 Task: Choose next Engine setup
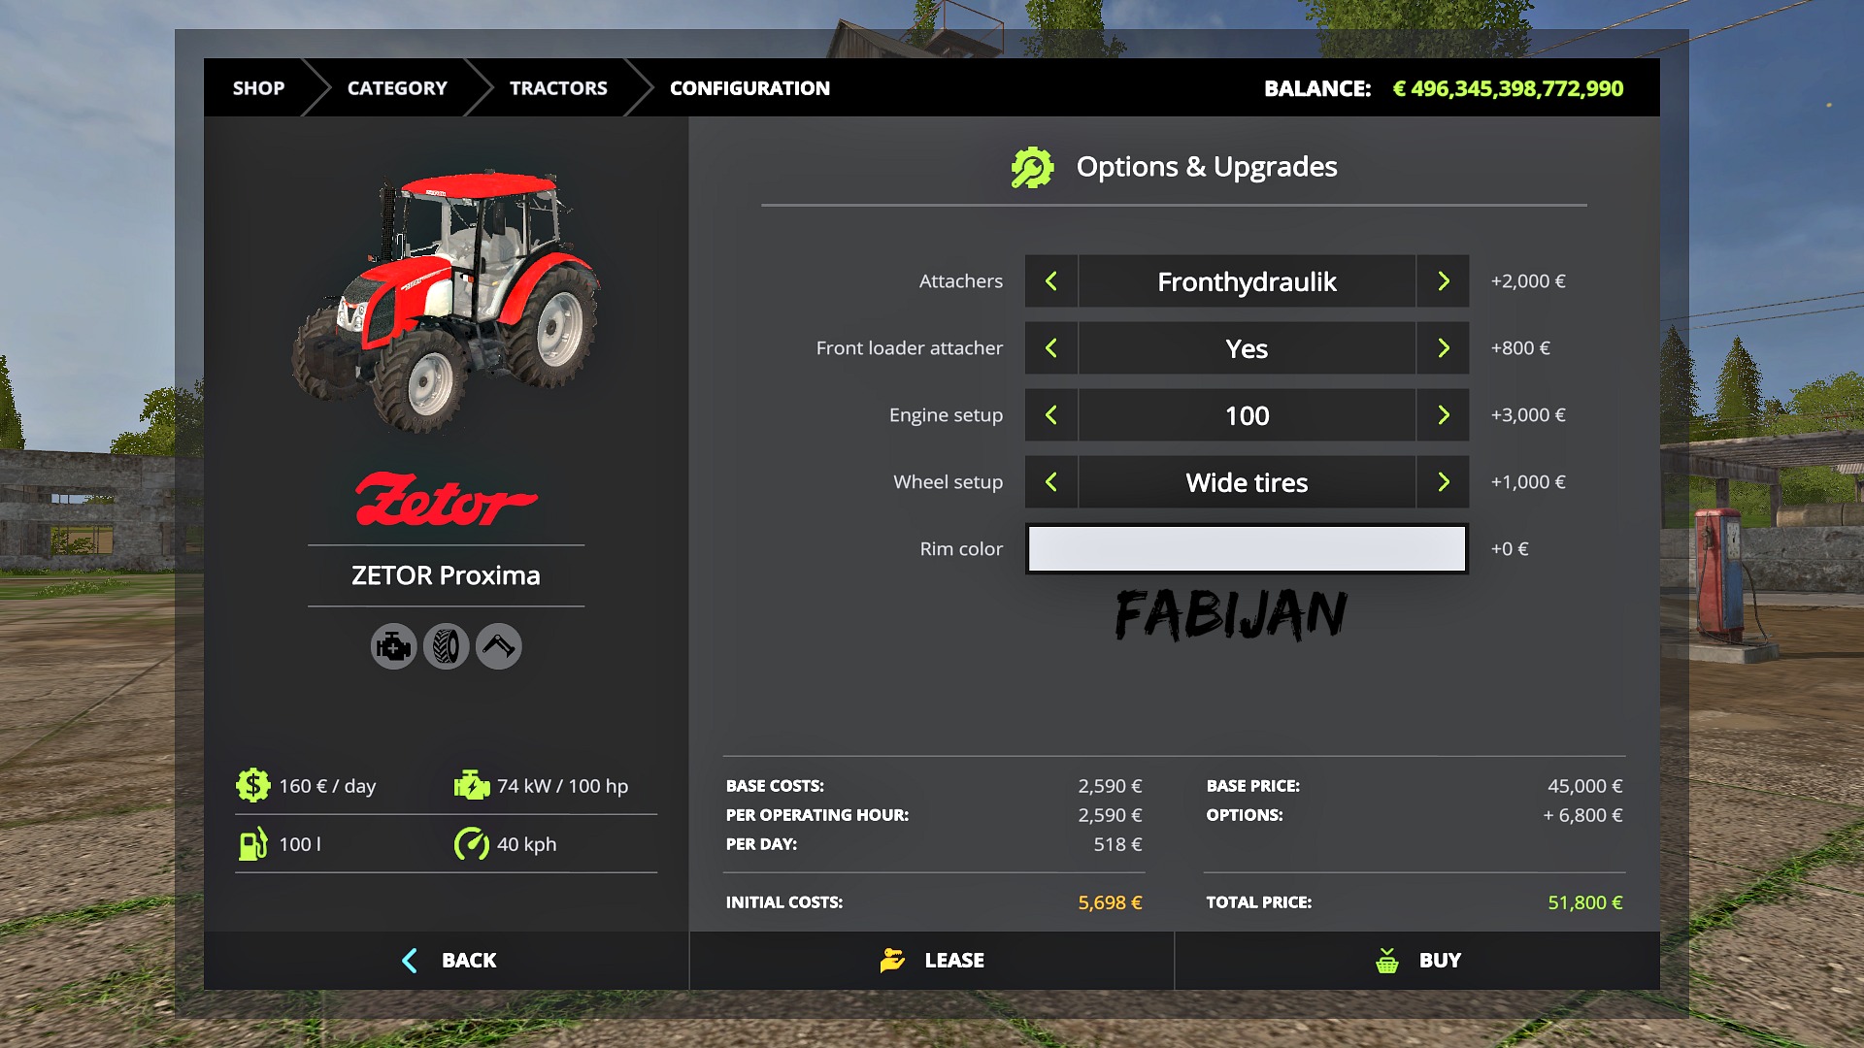(1443, 415)
